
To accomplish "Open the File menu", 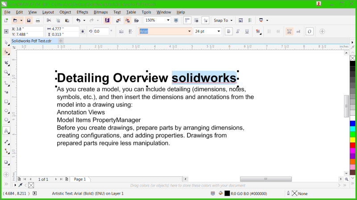I will [7, 12].
